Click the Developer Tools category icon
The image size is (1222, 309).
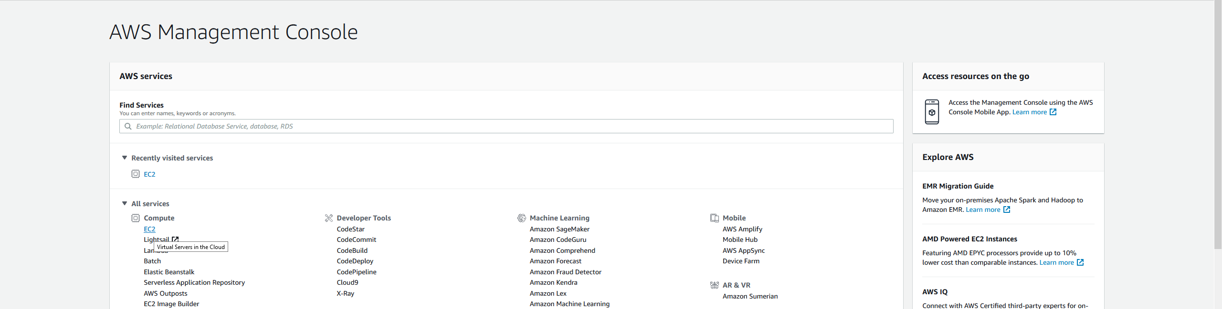coord(328,218)
